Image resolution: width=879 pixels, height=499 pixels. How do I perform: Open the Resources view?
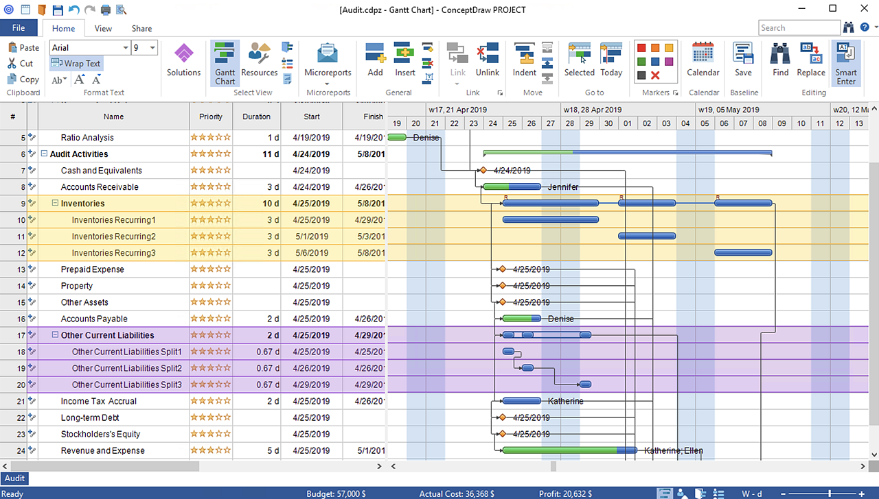click(x=259, y=60)
